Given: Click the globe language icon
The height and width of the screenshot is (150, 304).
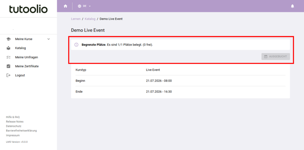Looking at the screenshot, I should (x=80, y=6).
